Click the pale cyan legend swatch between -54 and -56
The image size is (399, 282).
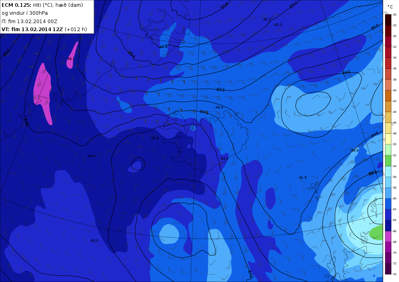388,172
